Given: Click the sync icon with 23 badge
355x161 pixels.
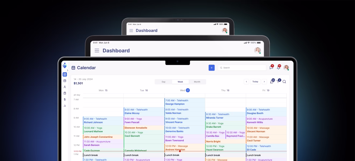Looking at the screenshot, I should coord(272,82).
